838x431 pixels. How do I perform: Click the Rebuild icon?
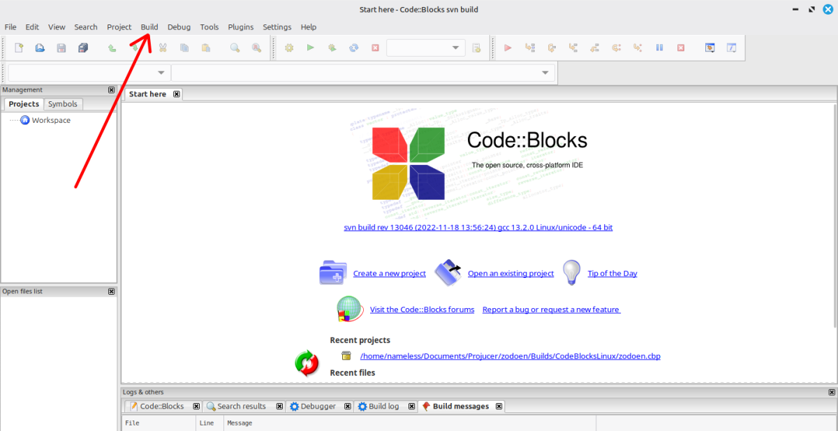point(354,48)
